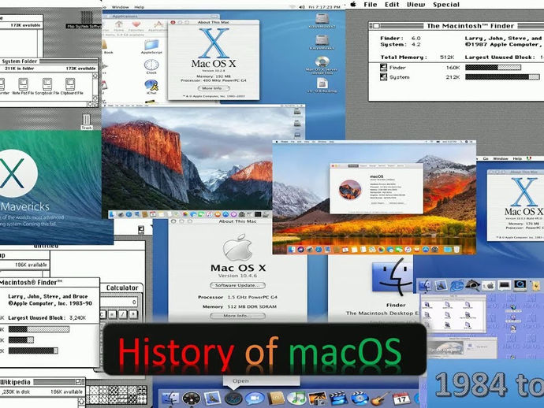
Task: Click the Safari compass under the Open tooltip
Action: coord(233,398)
